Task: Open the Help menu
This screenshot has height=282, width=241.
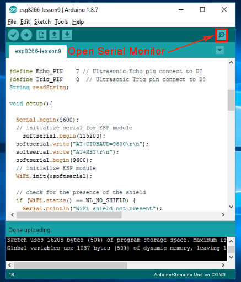Action: (x=78, y=22)
